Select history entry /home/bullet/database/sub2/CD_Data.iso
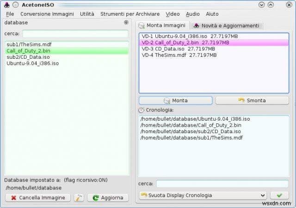The image size is (296, 208). click(214, 131)
